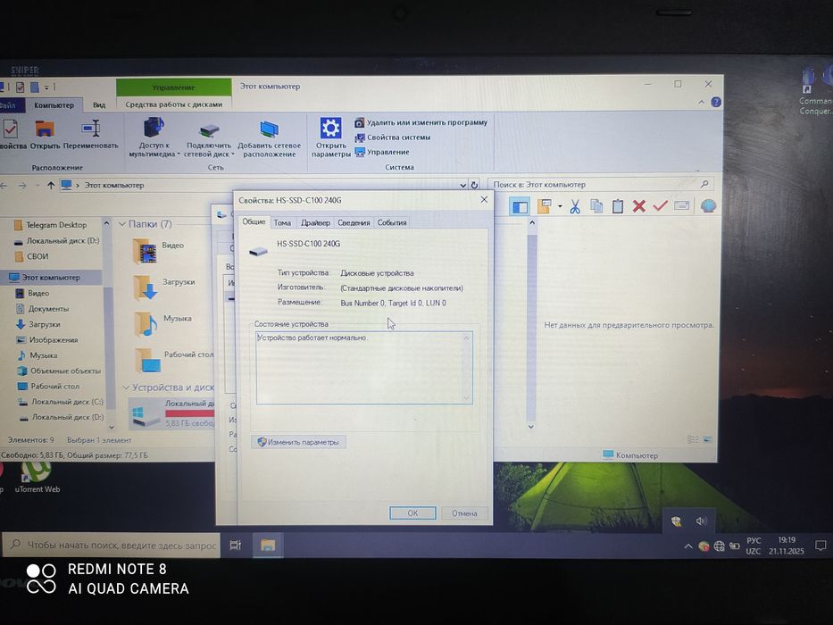Open the Открыть параметры gear icon
This screenshot has height=625, width=833.
pos(330,128)
